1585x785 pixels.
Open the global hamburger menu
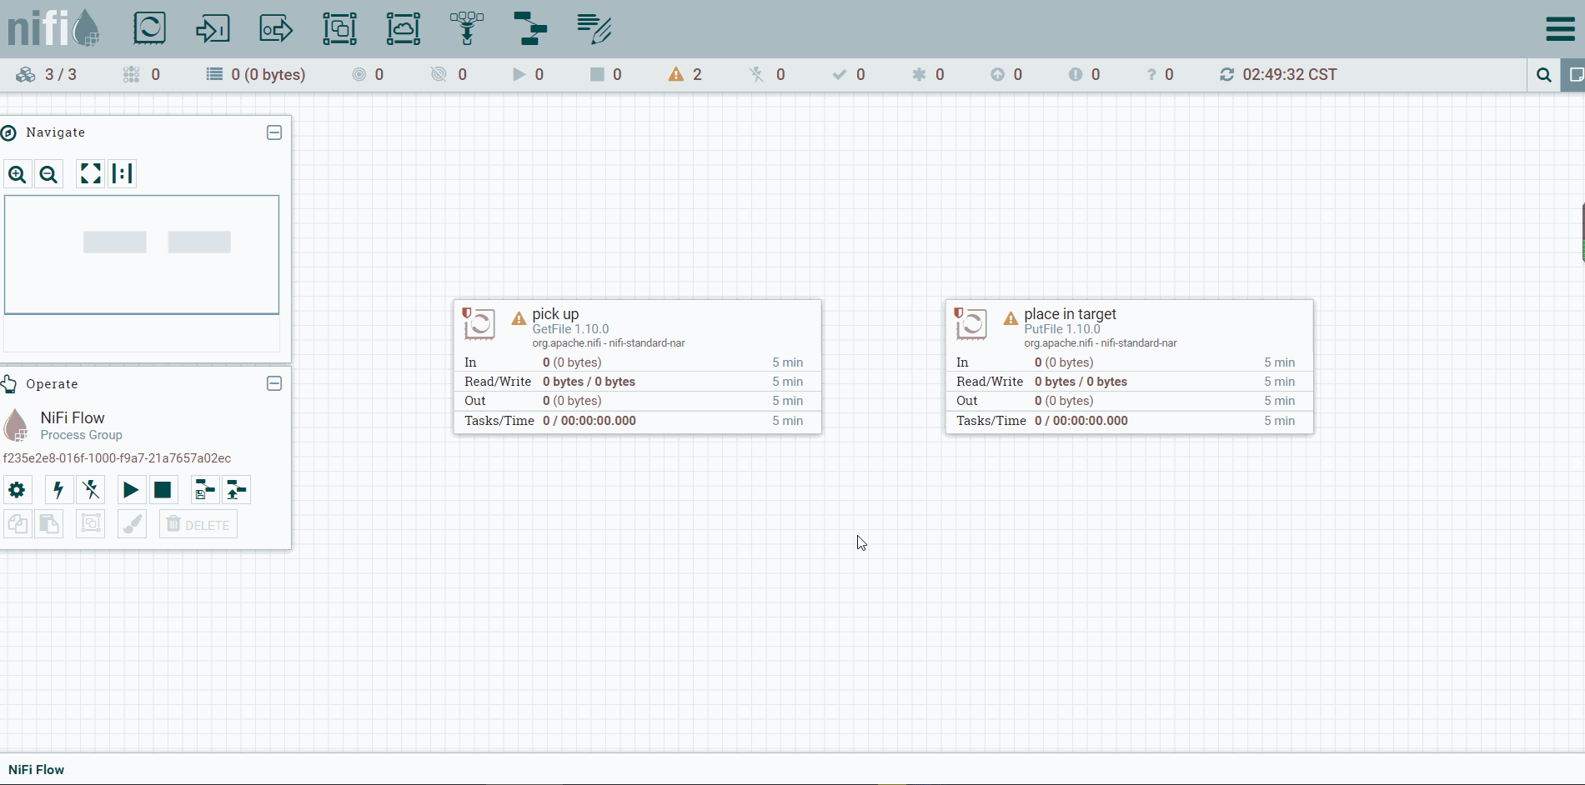click(x=1560, y=28)
